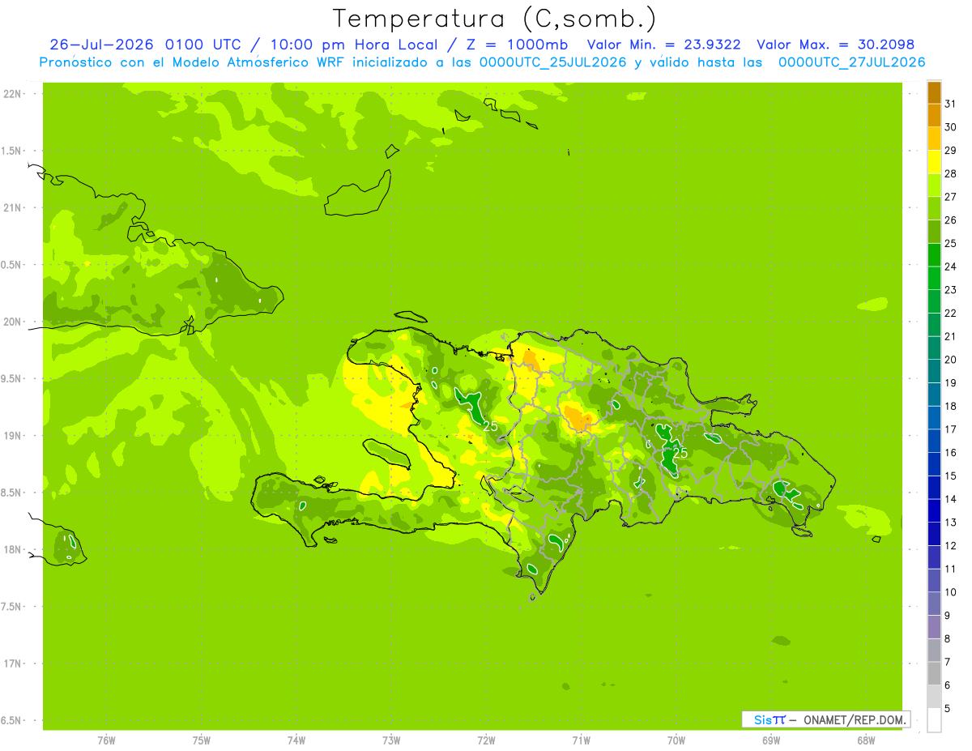The image size is (972, 751).
Task: Click the 'Temperatura (C,somb.)' map title
Action: (x=494, y=19)
